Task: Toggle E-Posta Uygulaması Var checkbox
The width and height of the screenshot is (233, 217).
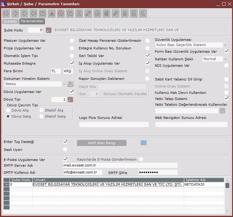Action: pyautogui.click(x=65, y=159)
